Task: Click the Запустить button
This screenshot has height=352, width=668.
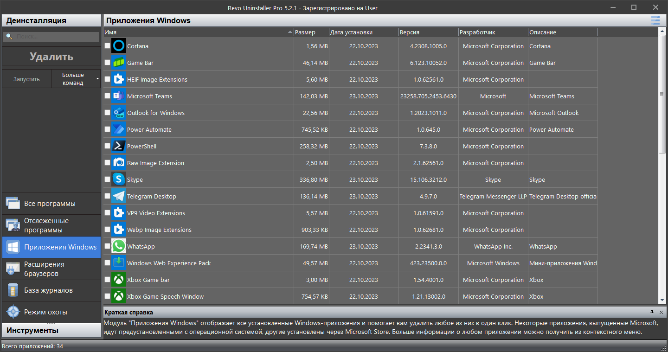Action: 26,79
